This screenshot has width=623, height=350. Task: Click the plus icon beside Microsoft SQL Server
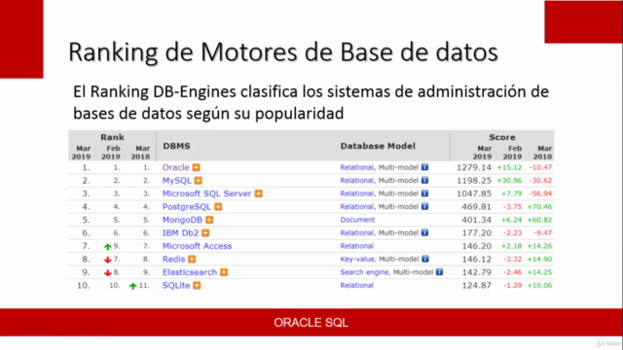pos(259,193)
